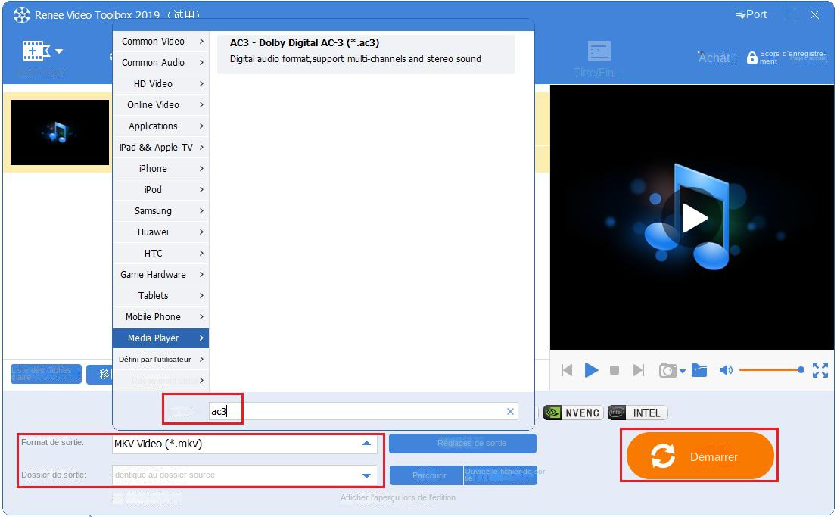The width and height of the screenshot is (837, 517).
Task: Stop the video playback
Action: [x=615, y=370]
